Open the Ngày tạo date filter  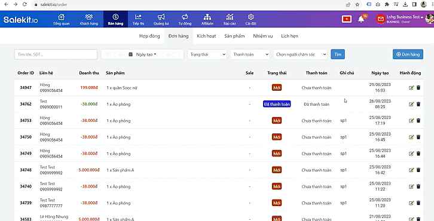tap(142, 54)
